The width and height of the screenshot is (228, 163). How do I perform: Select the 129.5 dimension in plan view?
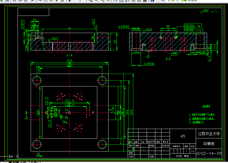tap(69, 105)
